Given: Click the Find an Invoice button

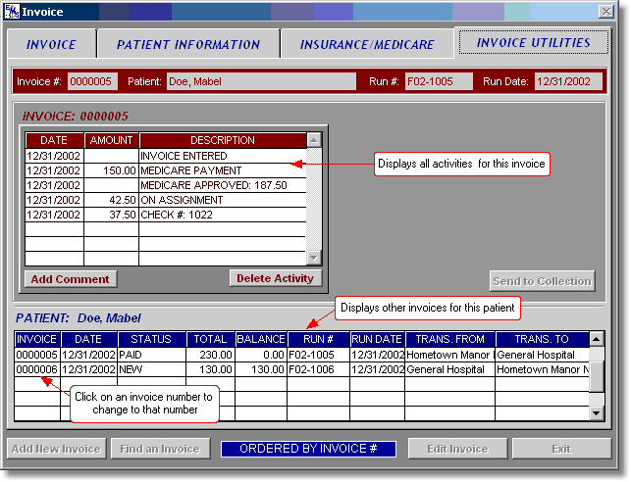Looking at the screenshot, I should pos(160,449).
